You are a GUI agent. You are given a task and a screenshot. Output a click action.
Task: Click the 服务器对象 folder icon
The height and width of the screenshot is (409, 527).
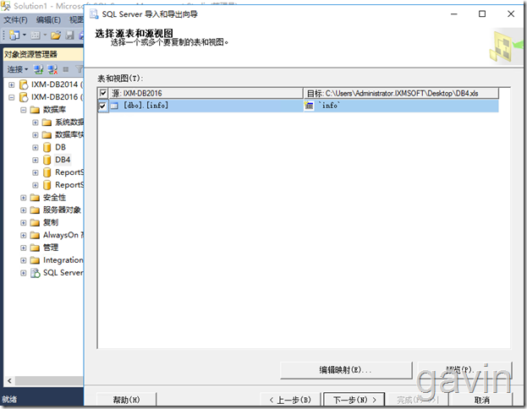(35, 210)
